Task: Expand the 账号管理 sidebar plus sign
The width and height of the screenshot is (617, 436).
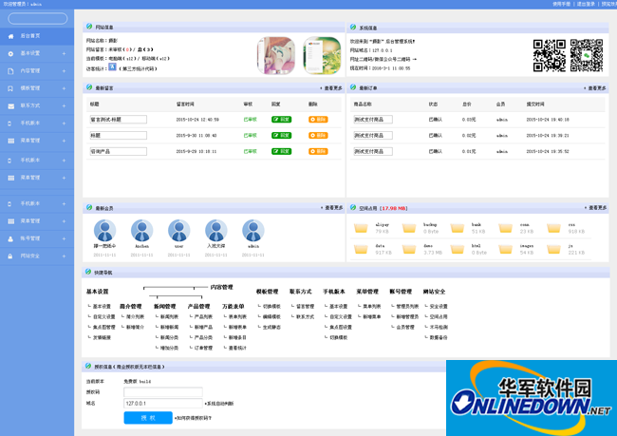Action: [64, 238]
